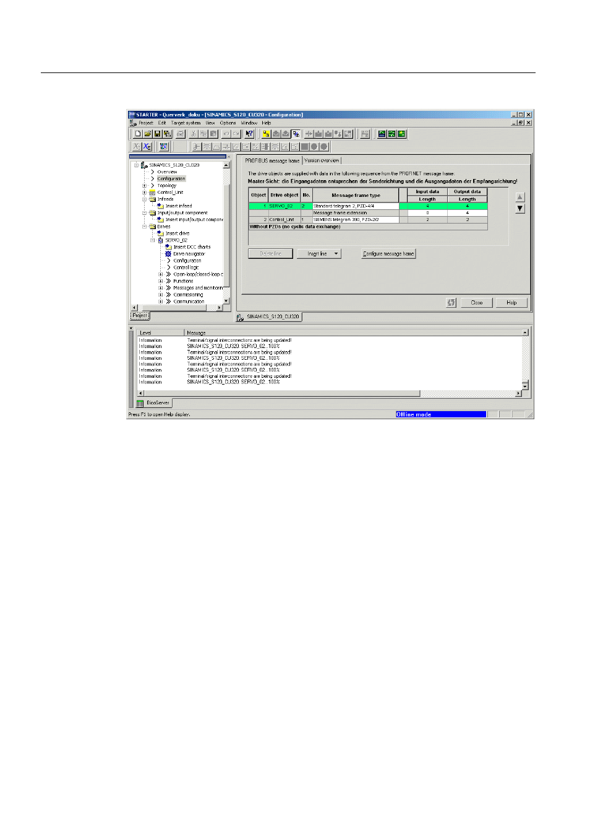Open the Edit menu
Viewport: 590px width, 836px height.
(x=162, y=123)
